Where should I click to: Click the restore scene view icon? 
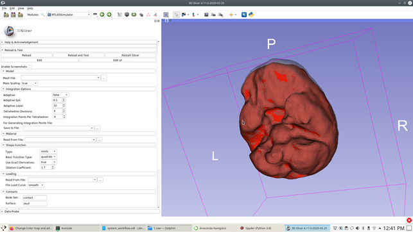(221, 15)
